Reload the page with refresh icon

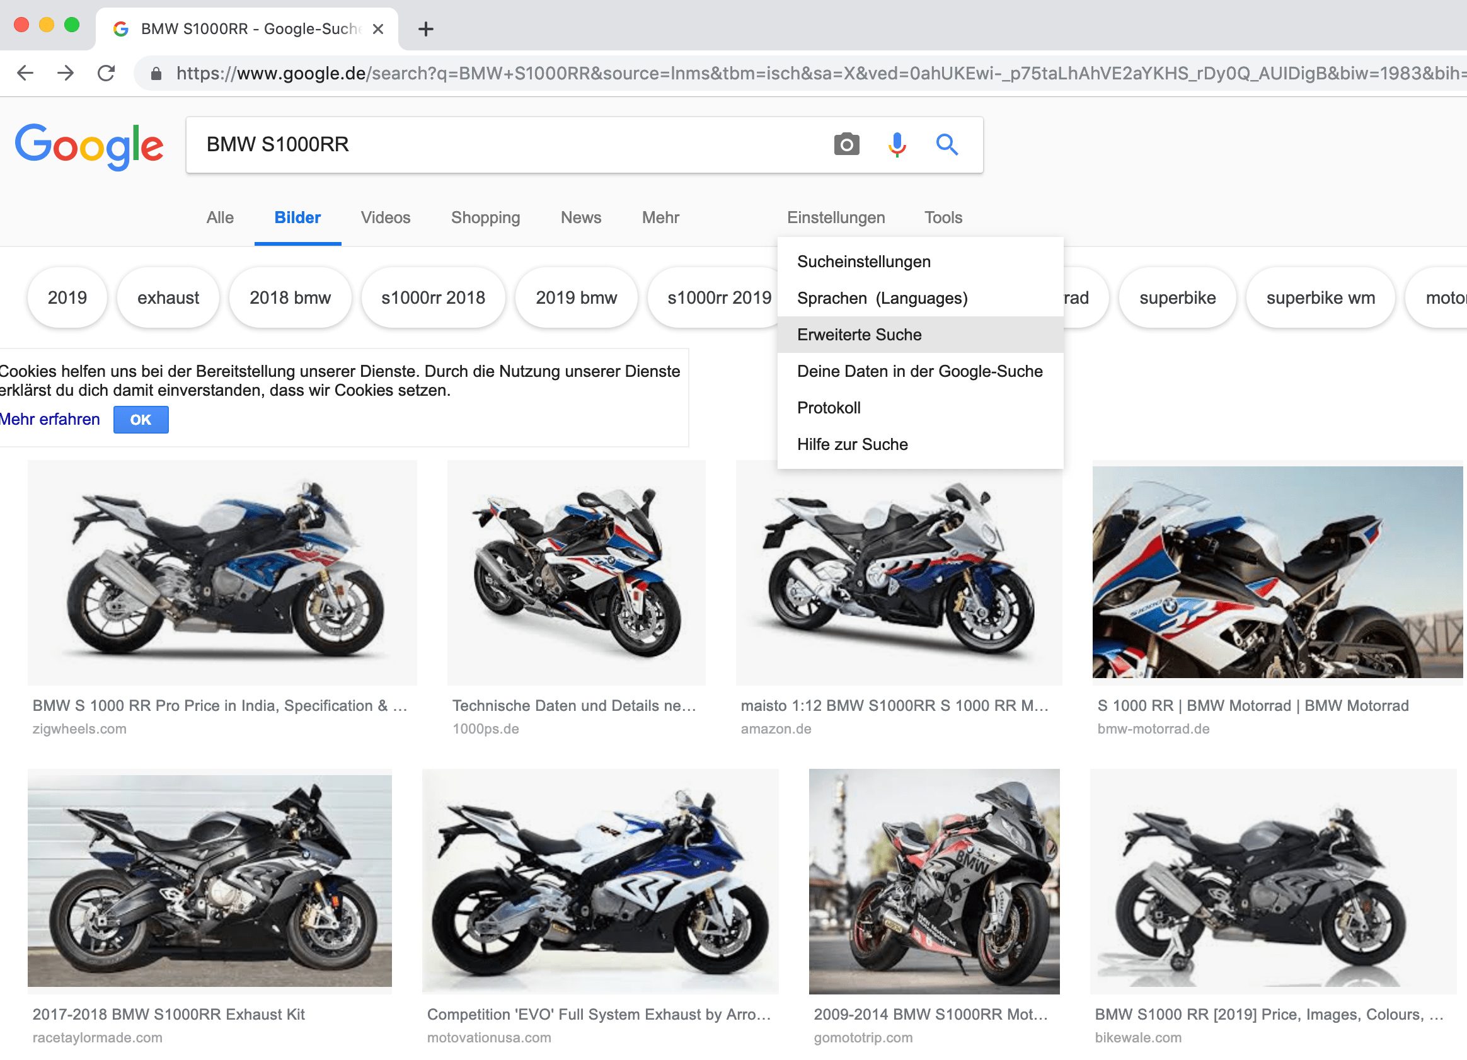pos(106,73)
